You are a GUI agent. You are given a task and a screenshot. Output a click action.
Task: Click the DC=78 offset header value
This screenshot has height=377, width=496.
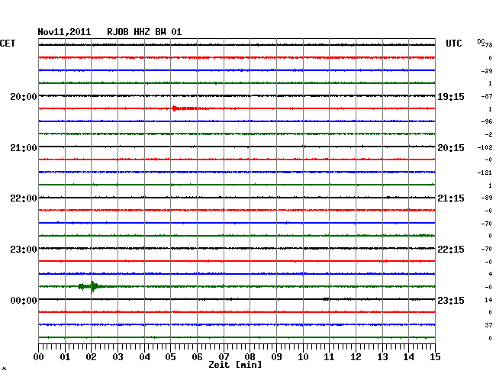(x=485, y=43)
